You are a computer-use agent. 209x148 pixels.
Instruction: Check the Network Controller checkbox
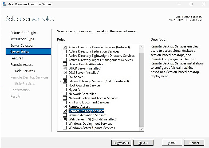coord(65,94)
